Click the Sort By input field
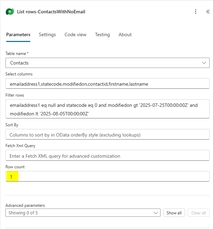 [107, 134]
